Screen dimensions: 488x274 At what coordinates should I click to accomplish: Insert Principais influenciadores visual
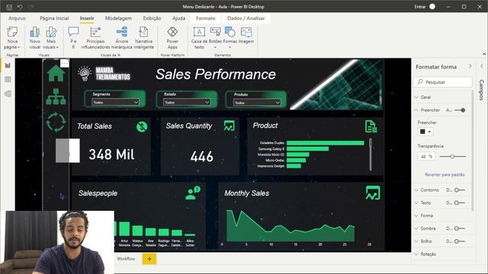pos(95,37)
